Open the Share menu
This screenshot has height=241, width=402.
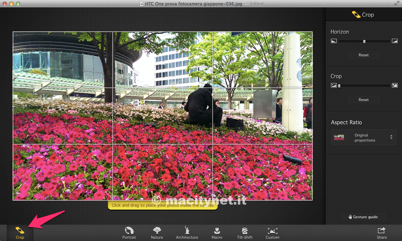point(382,232)
